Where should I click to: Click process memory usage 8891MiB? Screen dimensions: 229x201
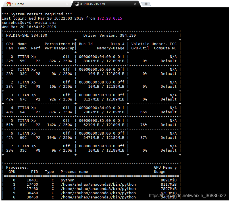coord(169,180)
